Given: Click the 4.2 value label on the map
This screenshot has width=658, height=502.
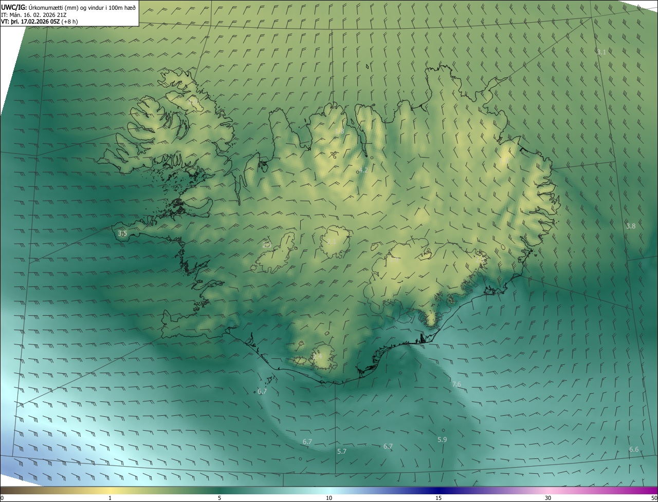Looking at the screenshot, I should coord(363,170).
